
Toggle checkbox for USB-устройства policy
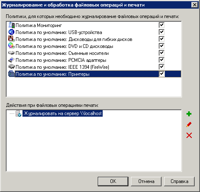click(162, 32)
